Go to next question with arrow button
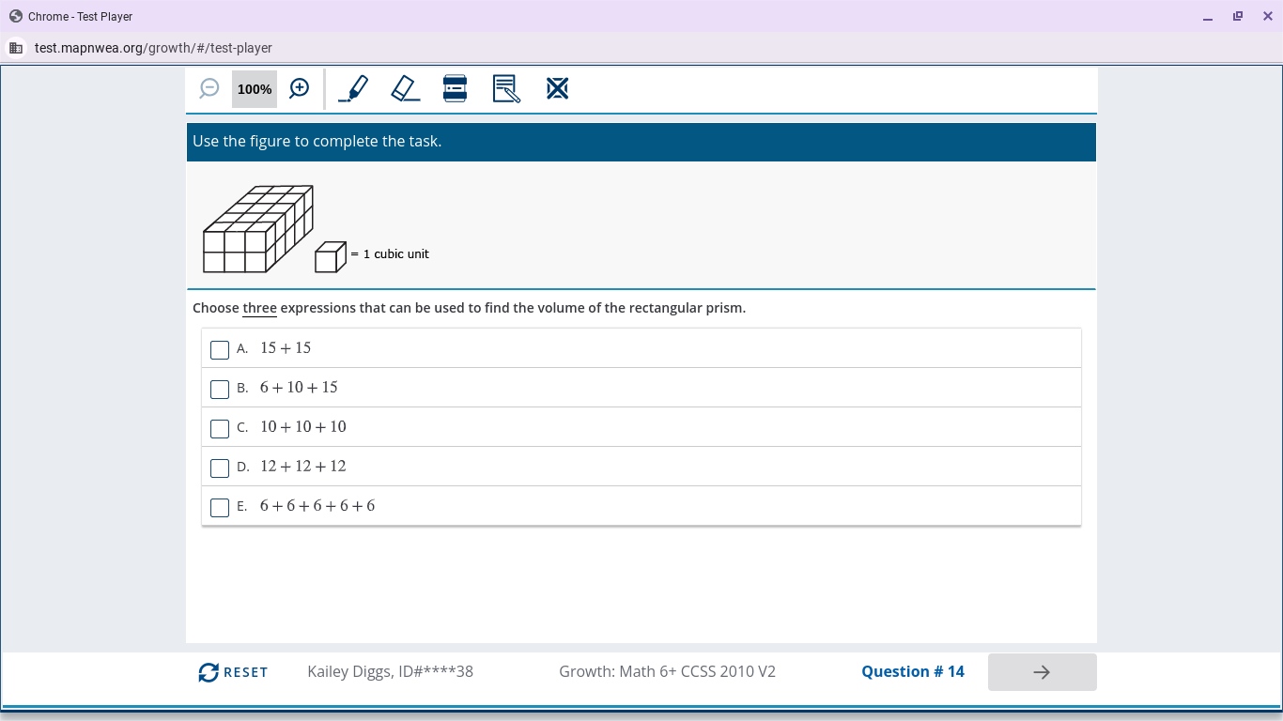 click(x=1042, y=672)
